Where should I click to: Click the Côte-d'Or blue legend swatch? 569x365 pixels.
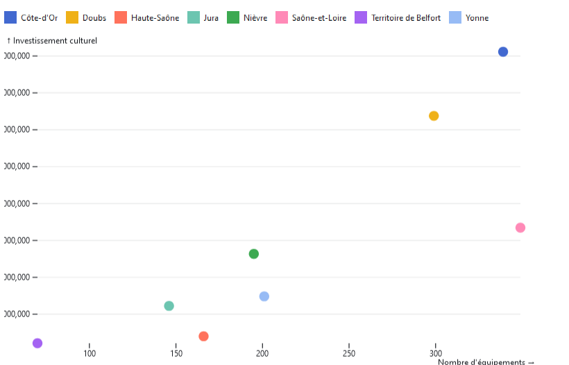10,17
